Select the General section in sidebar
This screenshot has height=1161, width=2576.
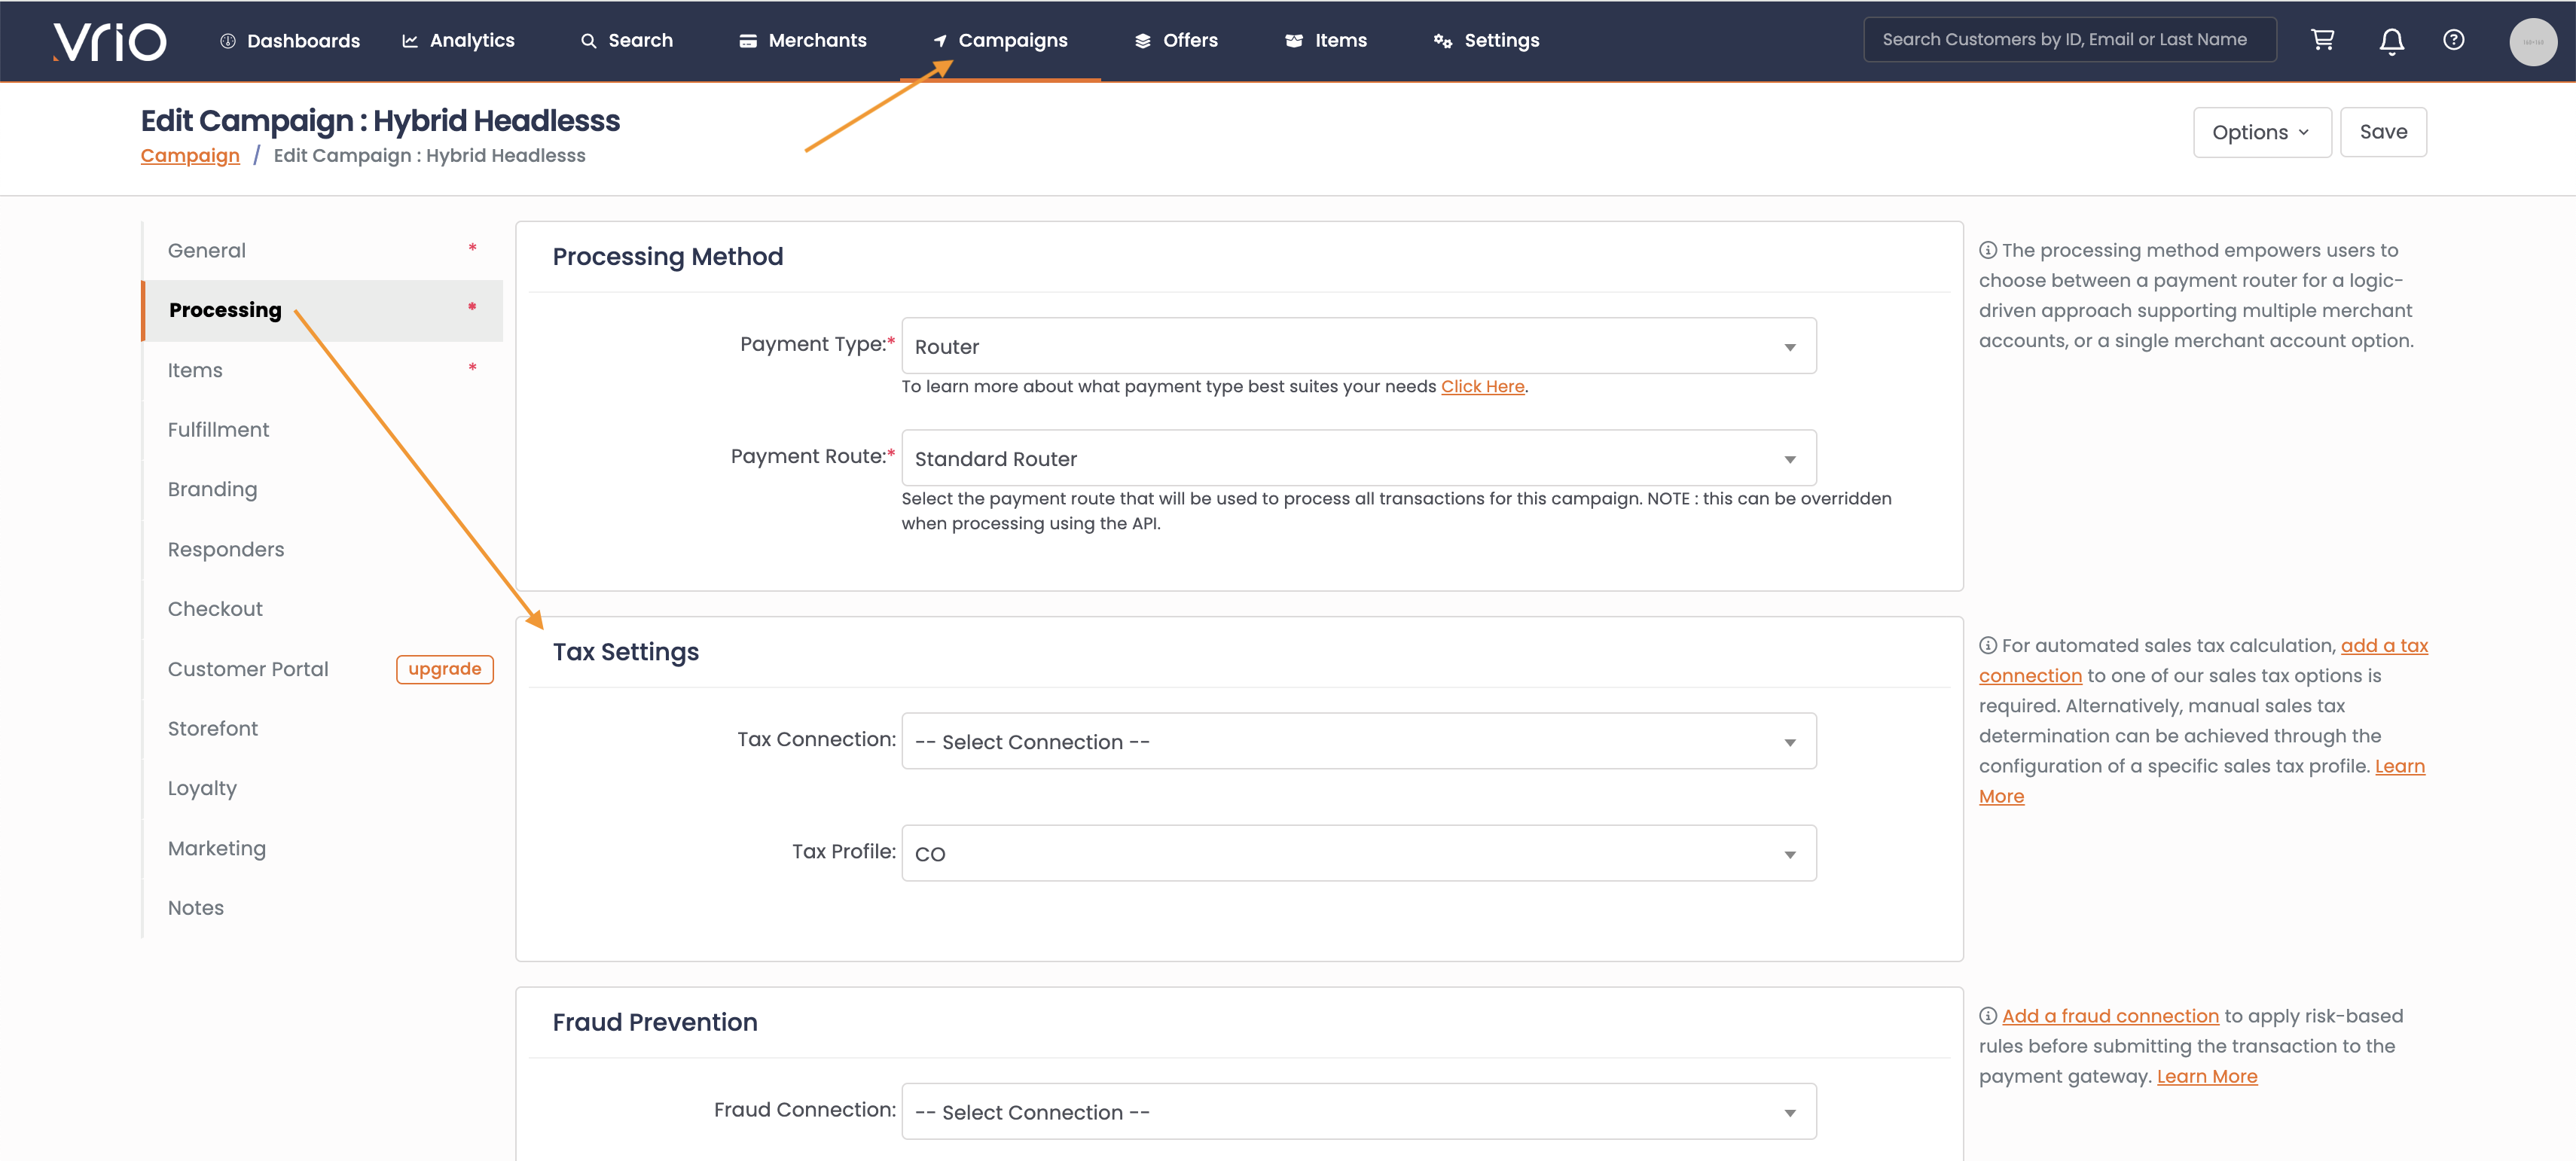[x=322, y=251]
